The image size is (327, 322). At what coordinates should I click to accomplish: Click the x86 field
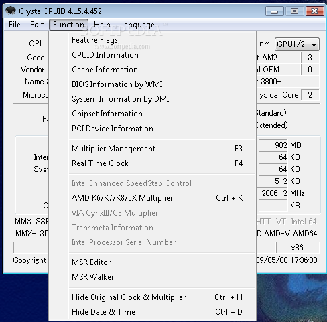pos(298,248)
